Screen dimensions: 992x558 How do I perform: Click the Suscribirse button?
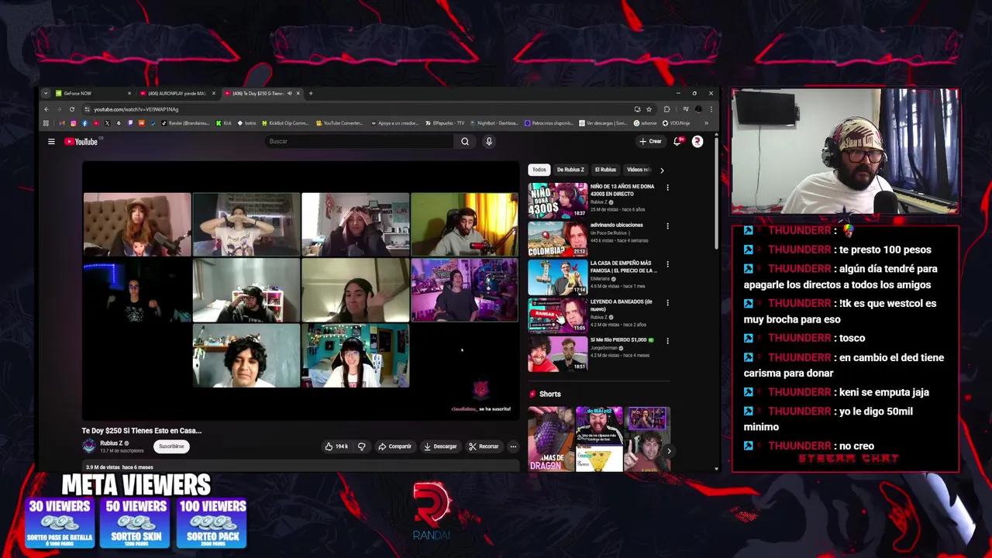tap(171, 446)
